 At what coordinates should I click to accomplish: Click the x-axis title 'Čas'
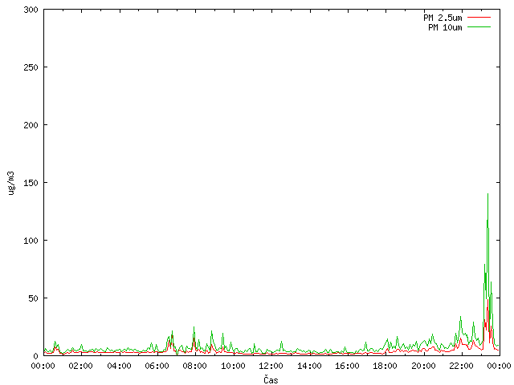point(271,379)
